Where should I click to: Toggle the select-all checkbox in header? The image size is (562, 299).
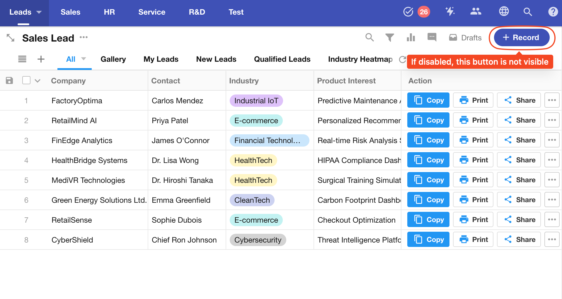pyautogui.click(x=26, y=80)
